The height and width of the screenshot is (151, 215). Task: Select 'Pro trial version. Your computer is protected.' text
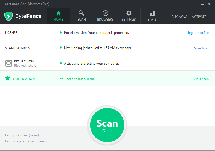(x=96, y=33)
